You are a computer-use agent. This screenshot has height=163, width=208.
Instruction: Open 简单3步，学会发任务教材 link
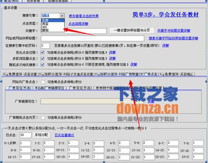[x=166, y=15]
